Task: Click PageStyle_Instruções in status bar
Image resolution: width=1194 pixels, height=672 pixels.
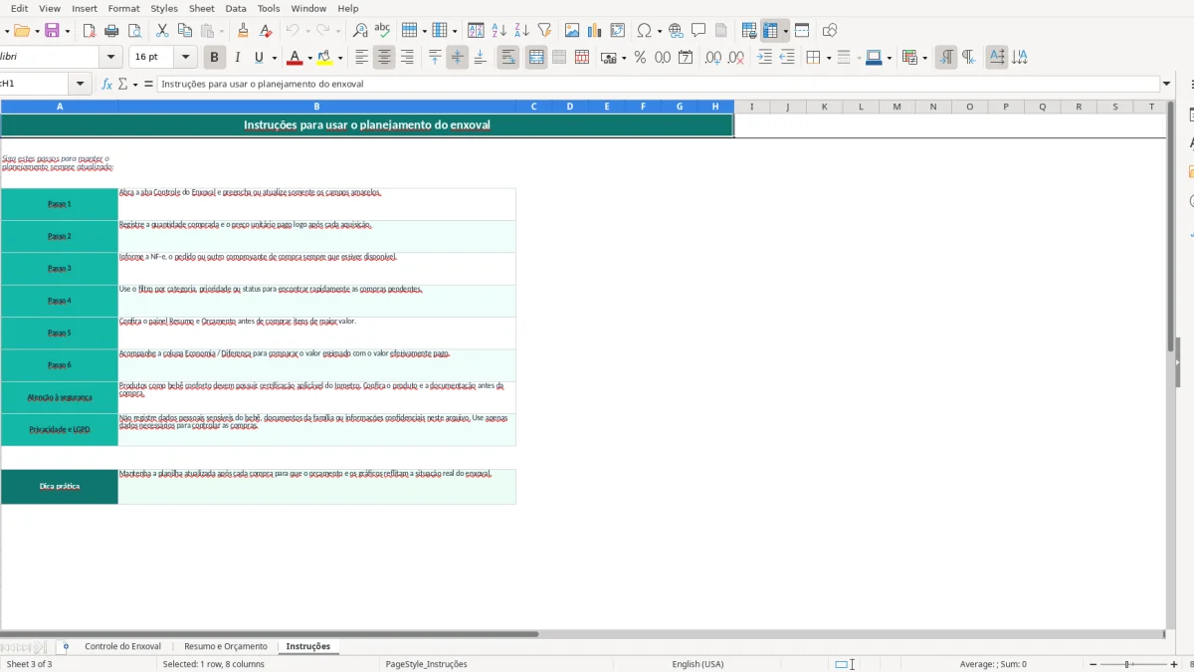Action: pos(426,664)
